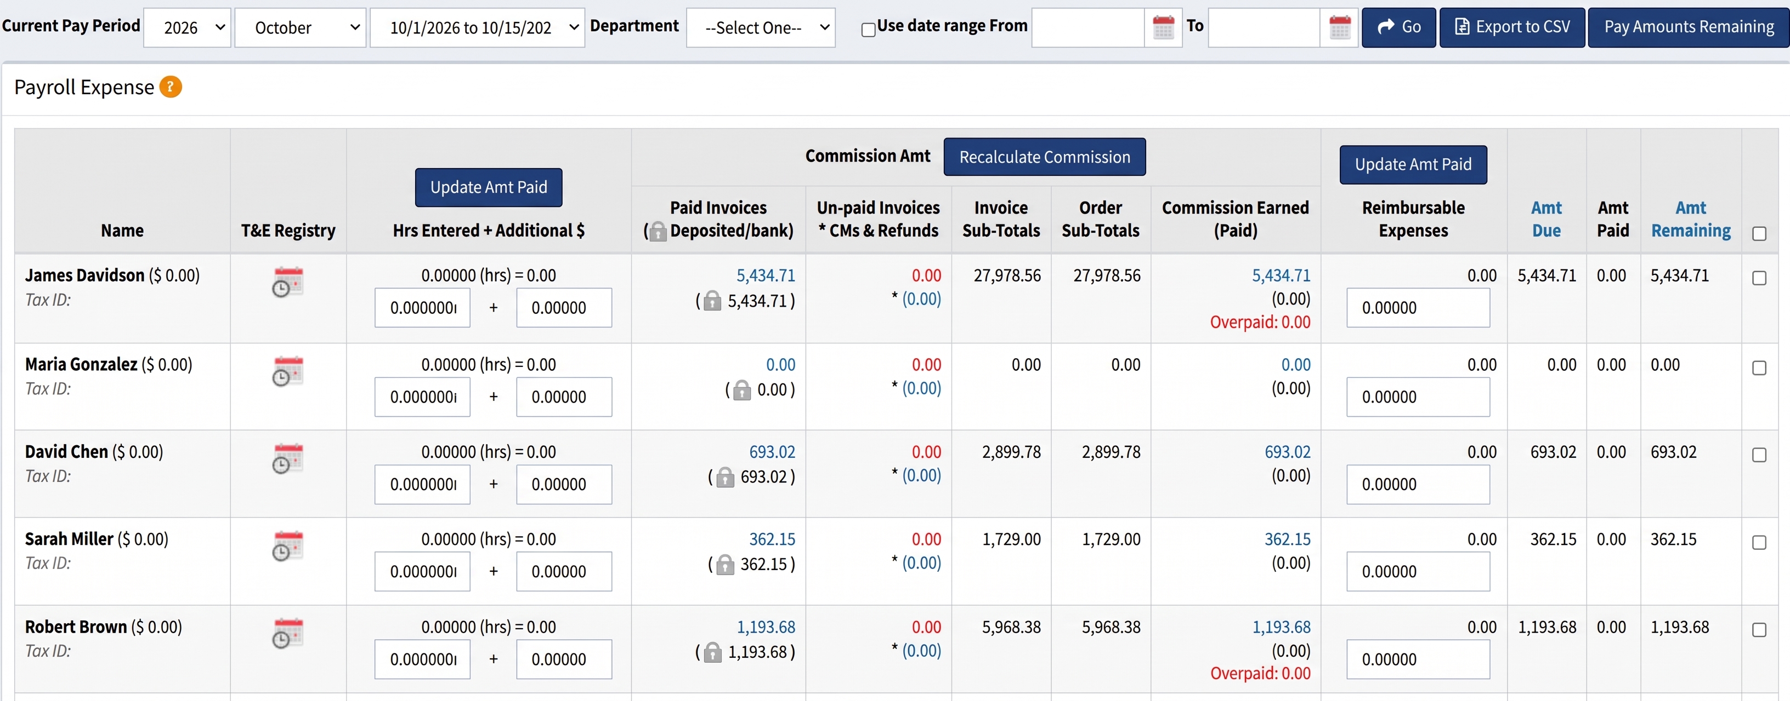The width and height of the screenshot is (1790, 701).
Task: Sort by the Amt Due column header
Action: (1546, 219)
